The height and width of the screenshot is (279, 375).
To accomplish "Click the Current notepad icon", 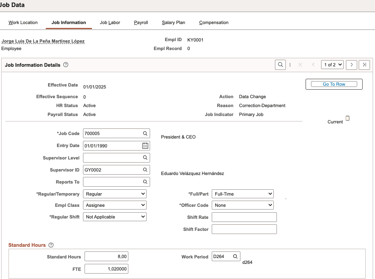I will click(x=347, y=118).
